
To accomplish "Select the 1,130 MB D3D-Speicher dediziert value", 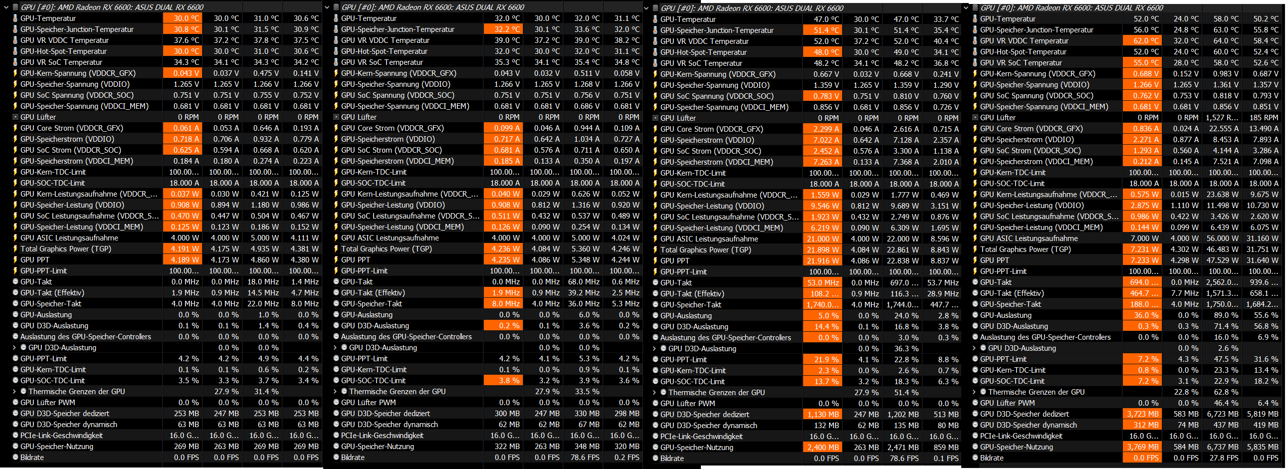I will 823,415.
